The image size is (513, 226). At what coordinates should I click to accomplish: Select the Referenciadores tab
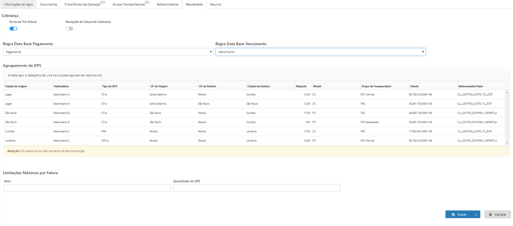pos(168,5)
